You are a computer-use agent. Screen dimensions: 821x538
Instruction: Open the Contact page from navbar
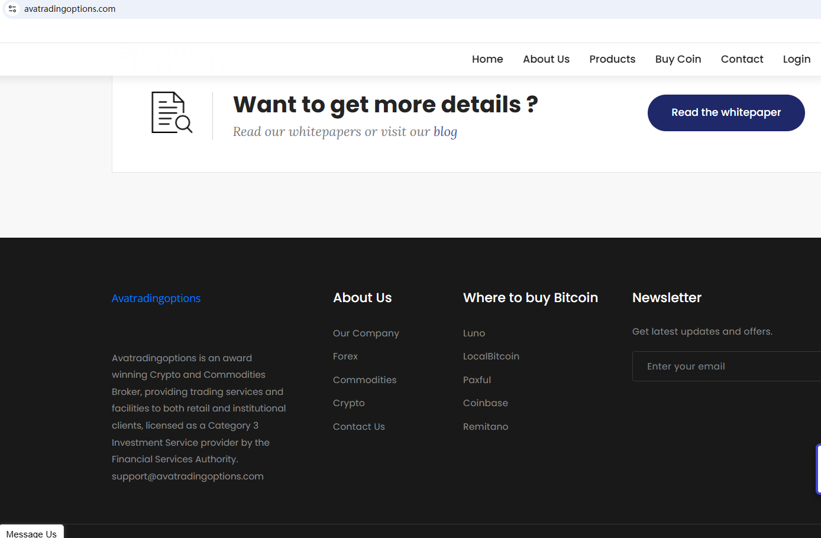click(742, 59)
